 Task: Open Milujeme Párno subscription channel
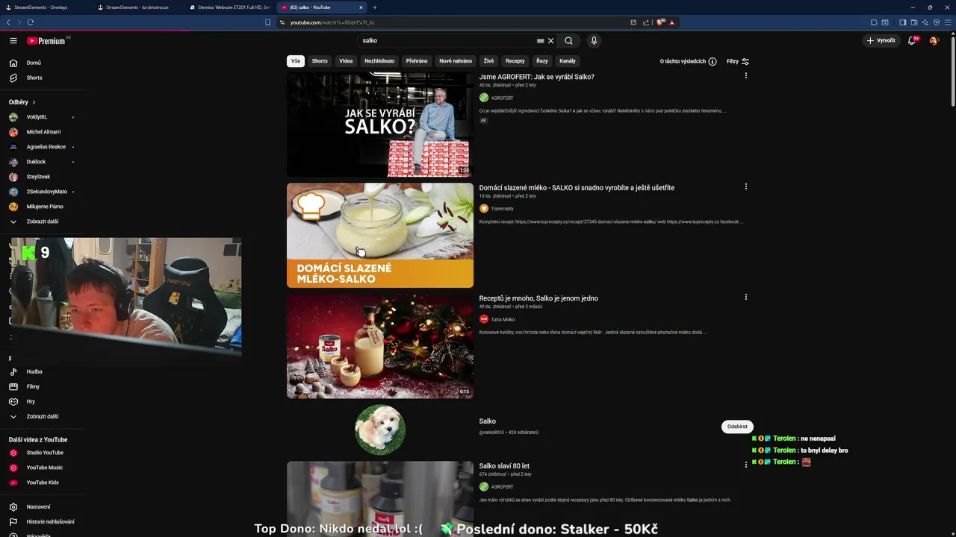coord(44,207)
